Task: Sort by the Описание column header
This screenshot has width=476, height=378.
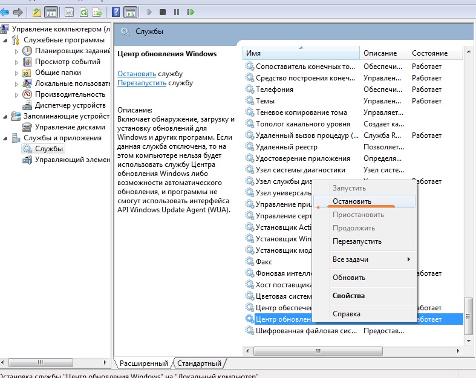Action: pyautogui.click(x=383, y=53)
